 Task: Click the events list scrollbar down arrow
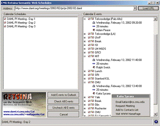(x=155, y=114)
